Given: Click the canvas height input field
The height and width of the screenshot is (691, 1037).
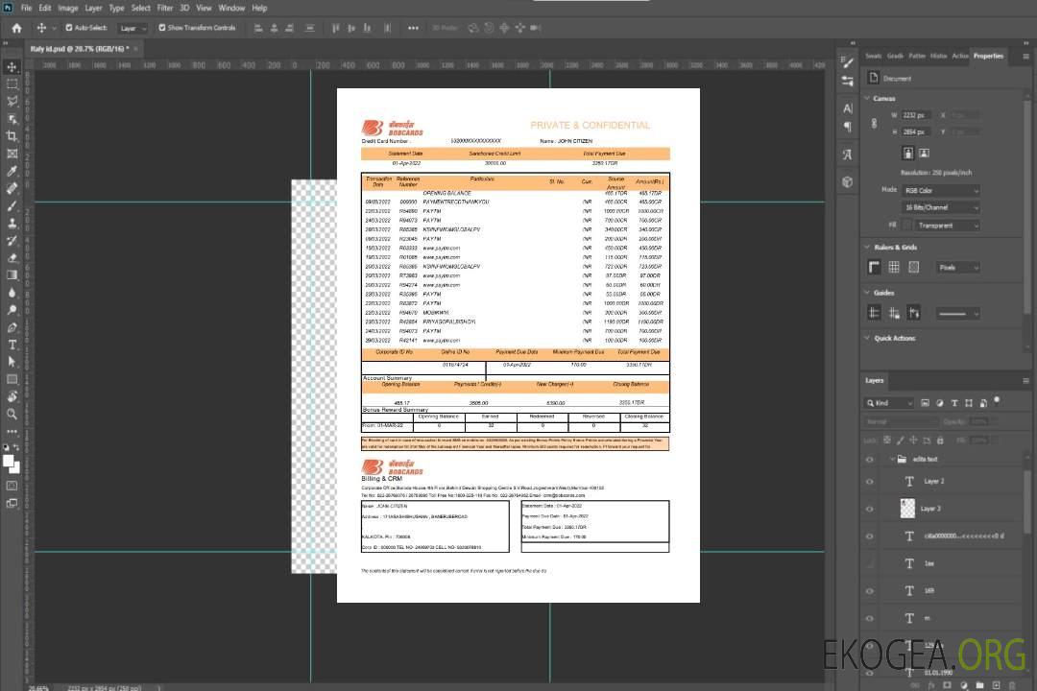Looking at the screenshot, I should [x=917, y=132].
